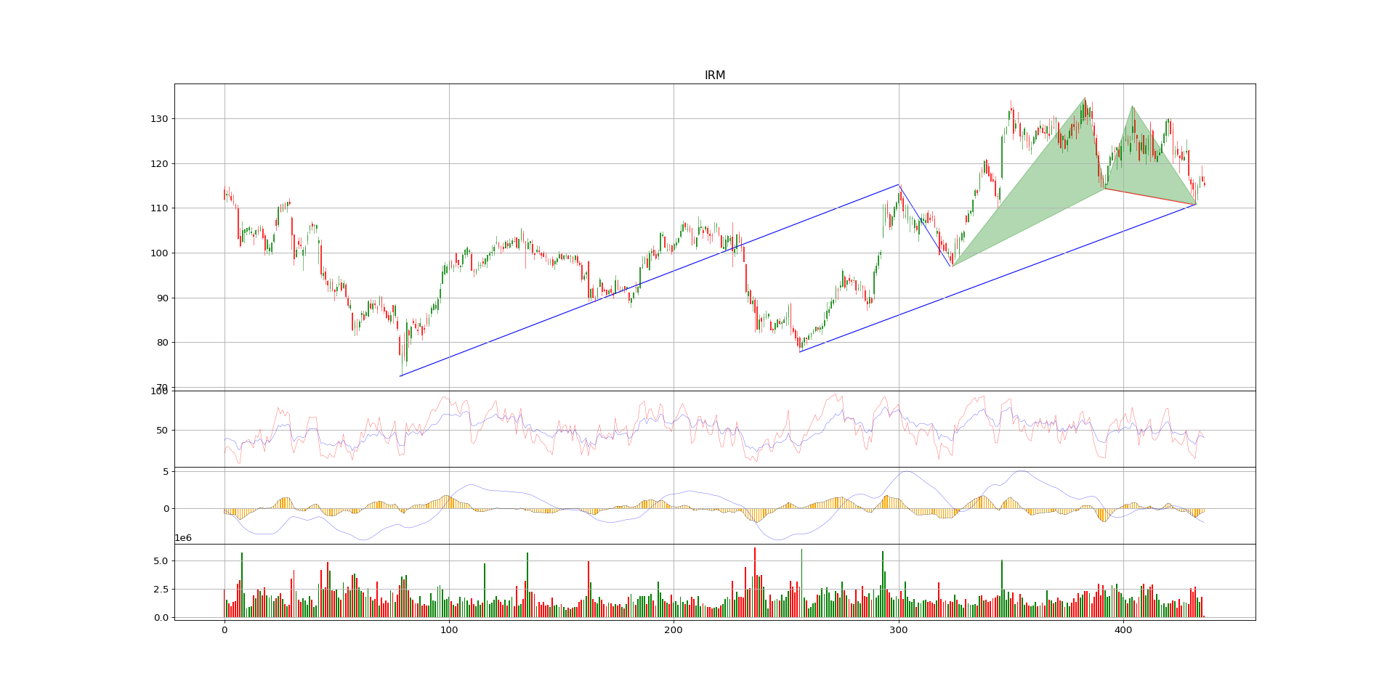Click the 0.0 label on volume axis

tap(161, 618)
